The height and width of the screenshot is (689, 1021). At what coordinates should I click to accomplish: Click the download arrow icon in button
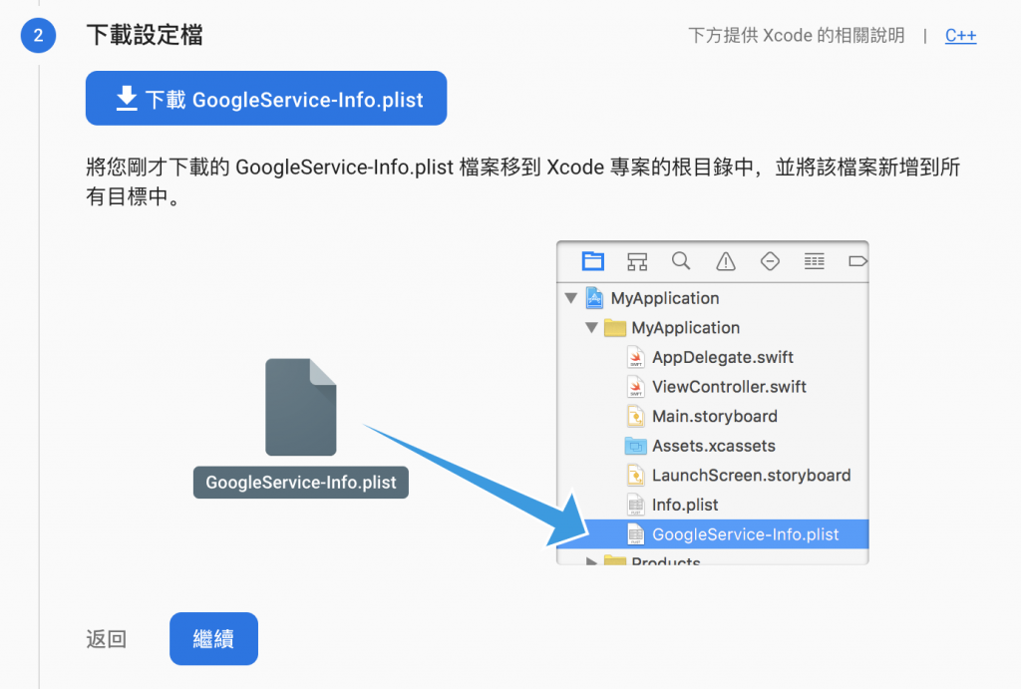(127, 99)
